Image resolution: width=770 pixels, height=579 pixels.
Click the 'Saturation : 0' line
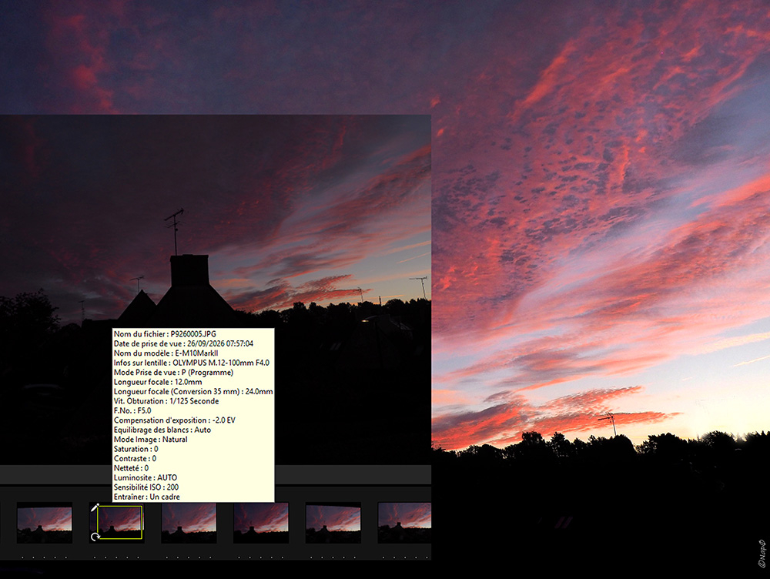click(x=136, y=449)
